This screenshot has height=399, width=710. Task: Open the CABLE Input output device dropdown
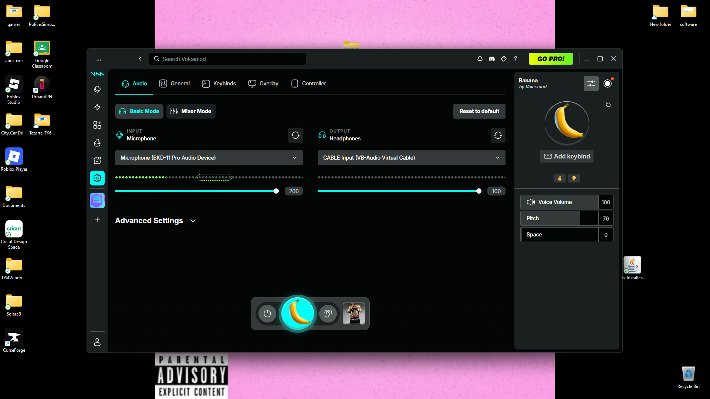411,158
